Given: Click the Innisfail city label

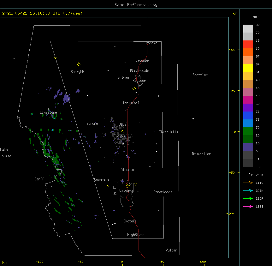Looking at the screenshot, I should (131, 103).
